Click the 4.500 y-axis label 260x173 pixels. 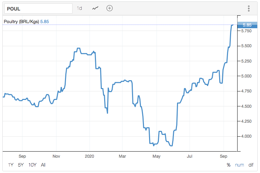(246, 106)
